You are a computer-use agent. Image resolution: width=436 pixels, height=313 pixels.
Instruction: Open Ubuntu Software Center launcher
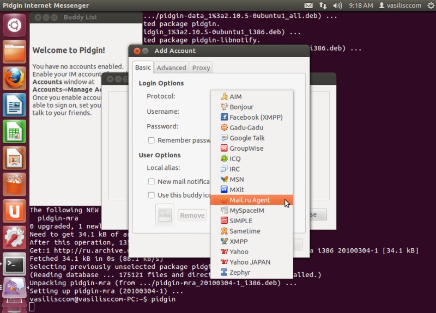(x=14, y=185)
